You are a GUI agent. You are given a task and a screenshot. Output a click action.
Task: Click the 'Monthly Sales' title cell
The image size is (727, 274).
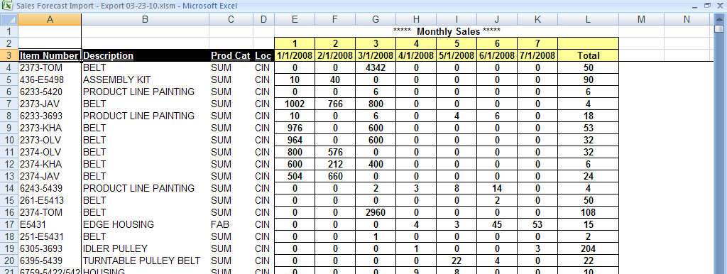tap(447, 31)
